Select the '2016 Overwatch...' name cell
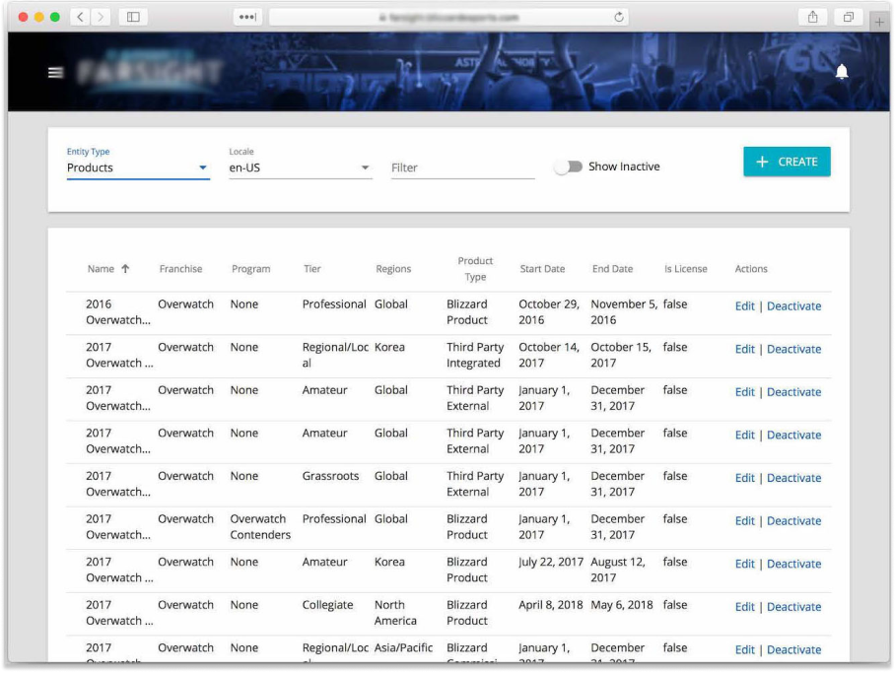The height and width of the screenshot is (673, 895). tap(118, 312)
